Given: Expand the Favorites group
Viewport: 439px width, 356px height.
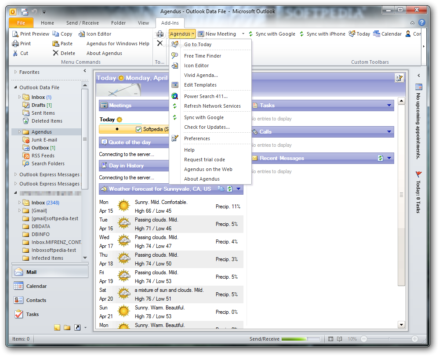Looking at the screenshot, I should click(x=16, y=72).
